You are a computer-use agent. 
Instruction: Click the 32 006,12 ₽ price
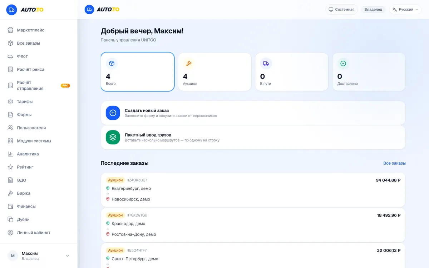(389, 250)
